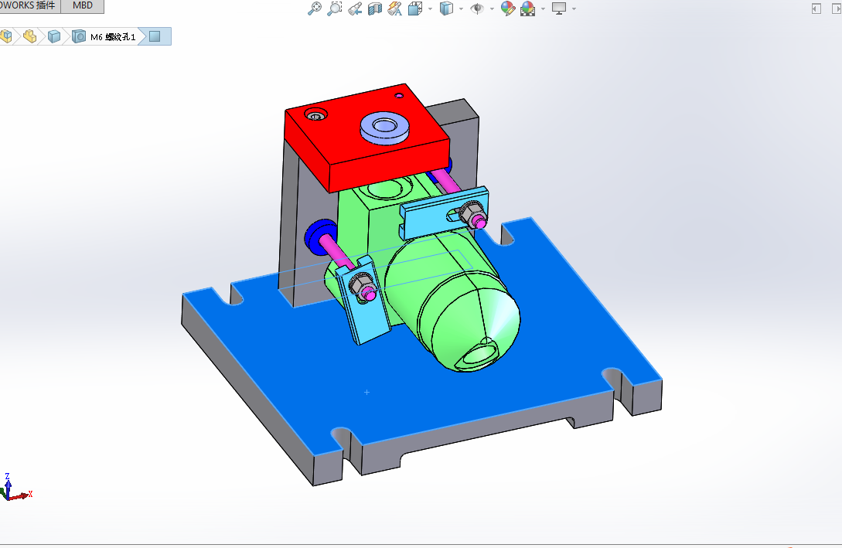Screen dimensions: 842x548
Task: Return to the Previous View
Action: click(x=354, y=8)
